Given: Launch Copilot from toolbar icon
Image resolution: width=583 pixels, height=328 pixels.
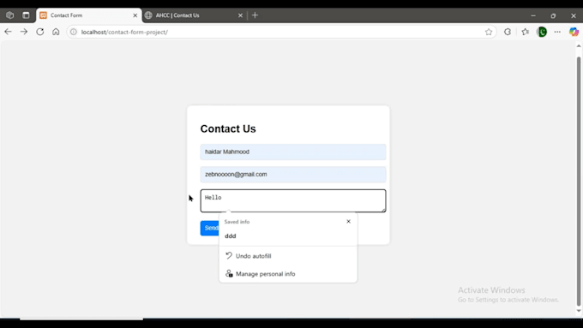Looking at the screenshot, I should click(x=574, y=32).
